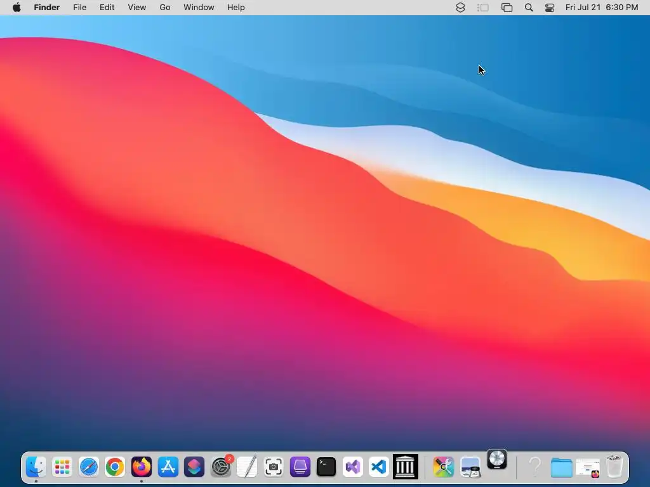Open the Shortcuts app in the Dock
This screenshot has height=487, width=650.
(x=194, y=467)
